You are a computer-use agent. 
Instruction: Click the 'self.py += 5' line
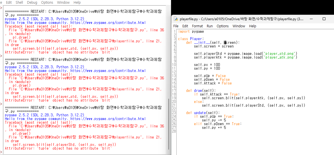point(214,127)
